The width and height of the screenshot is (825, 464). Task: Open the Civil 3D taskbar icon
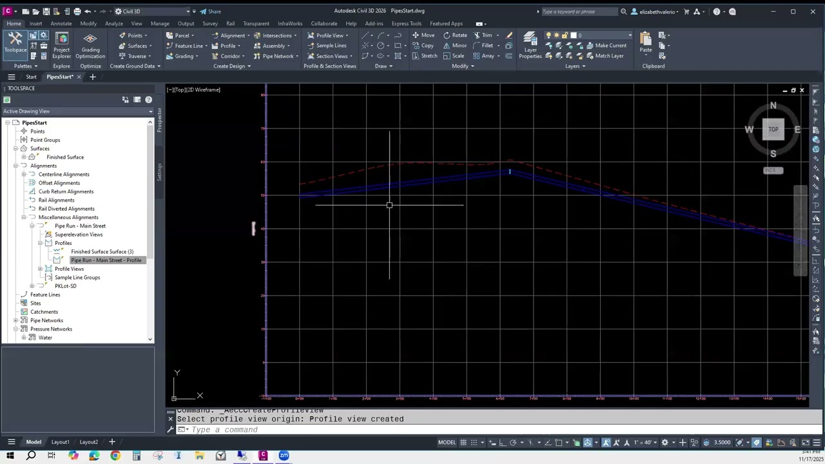263,456
